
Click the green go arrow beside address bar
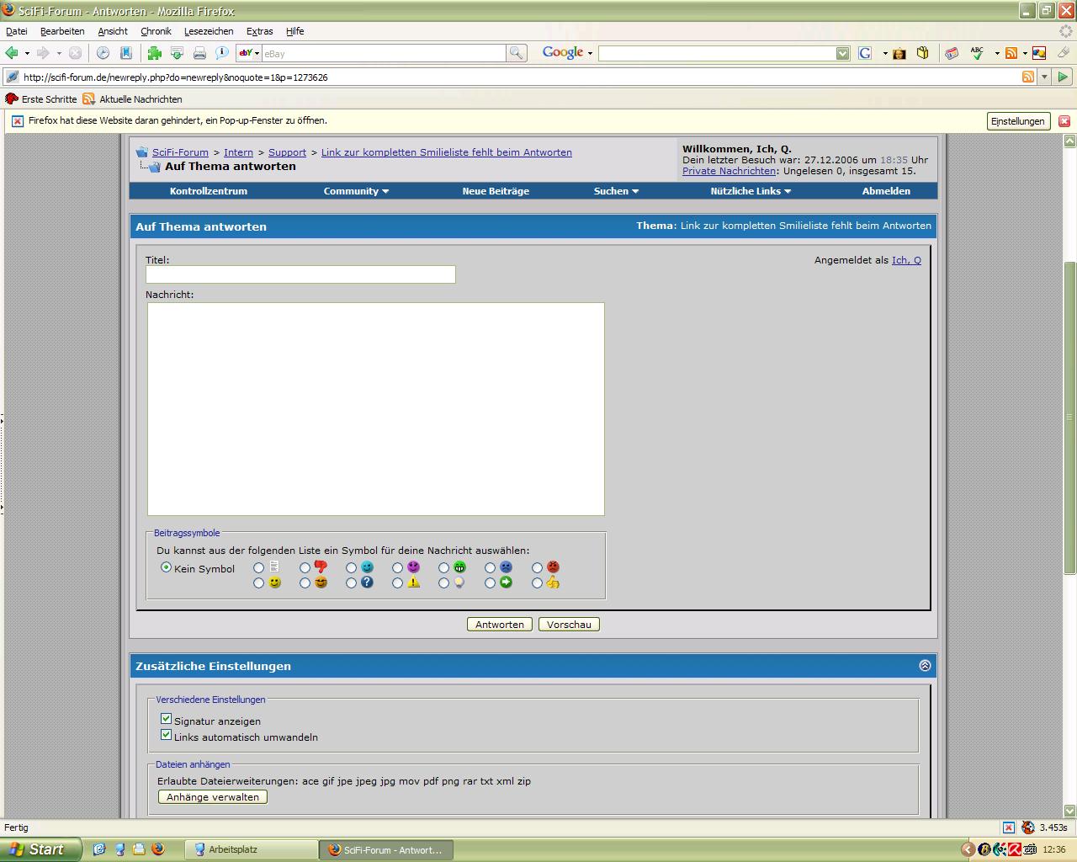1063,77
